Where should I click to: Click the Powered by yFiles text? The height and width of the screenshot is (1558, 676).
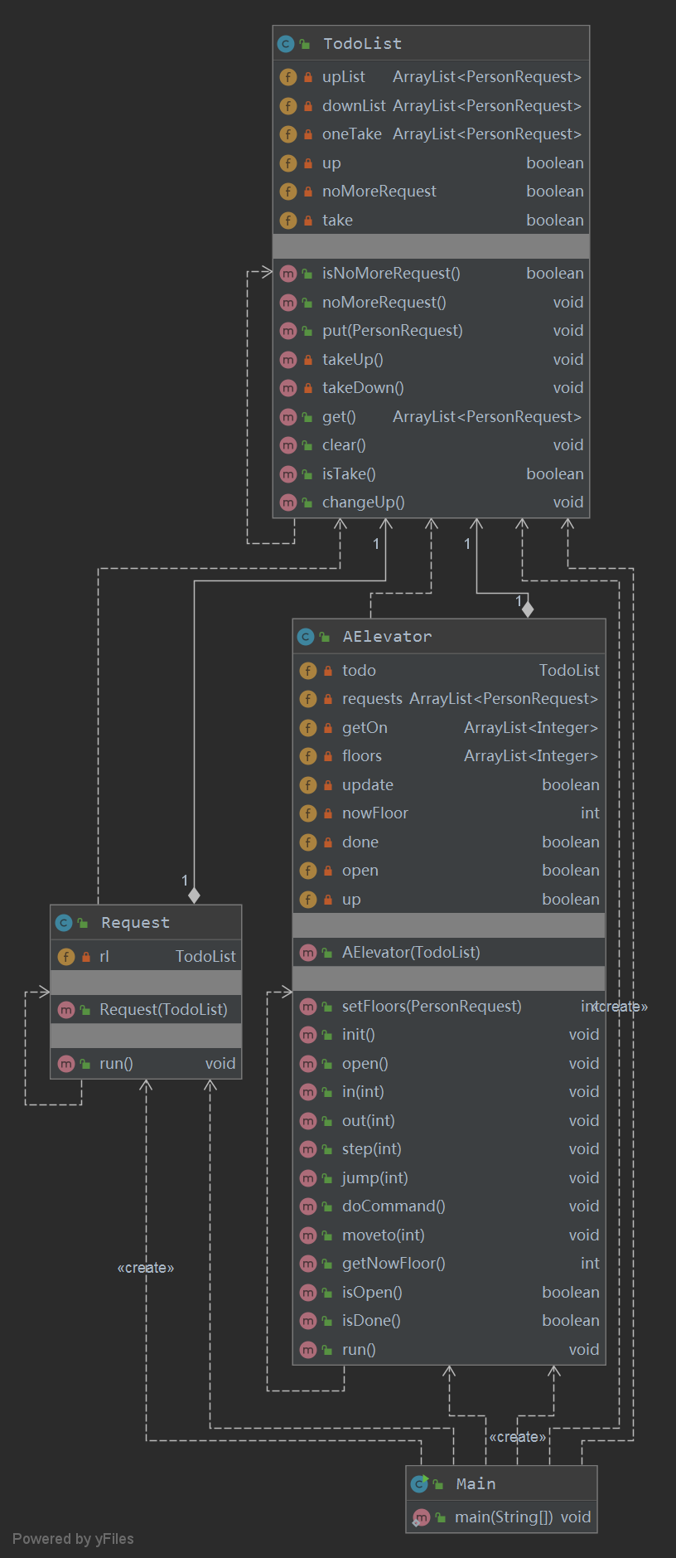click(x=73, y=1539)
